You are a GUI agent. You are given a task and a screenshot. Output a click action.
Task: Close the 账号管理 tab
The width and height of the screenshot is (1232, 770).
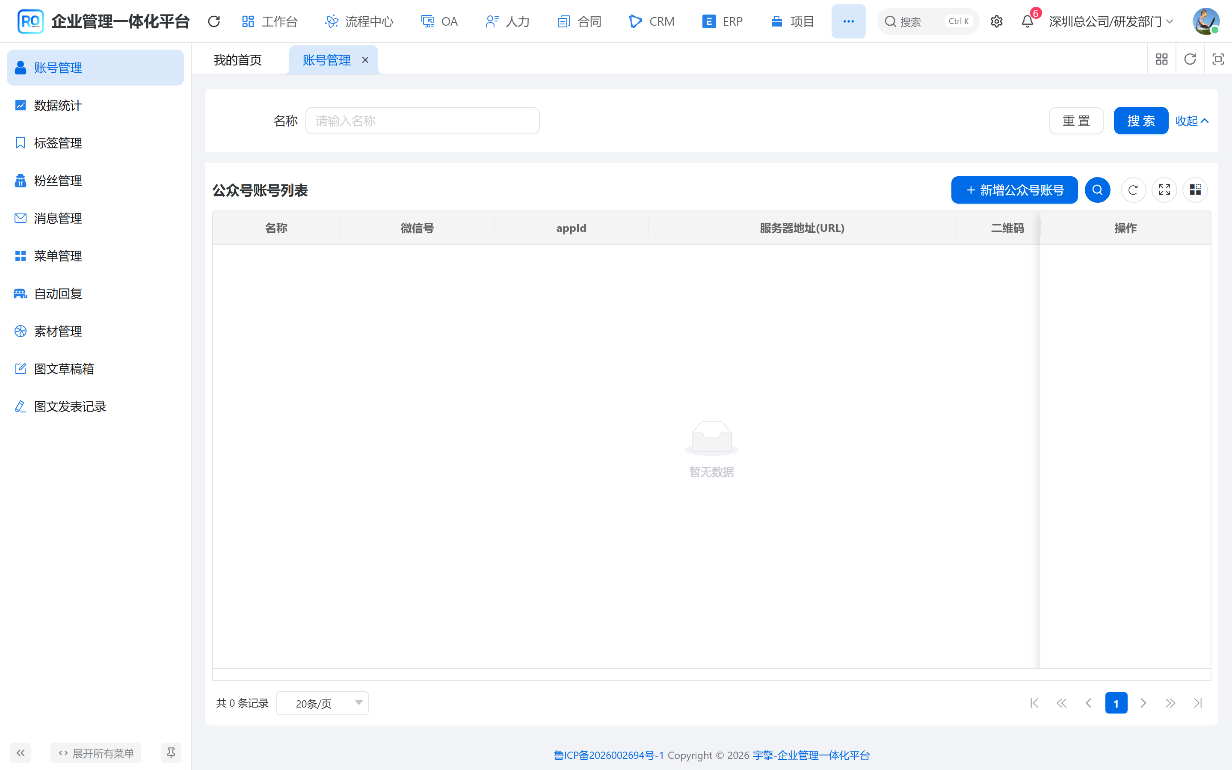365,60
